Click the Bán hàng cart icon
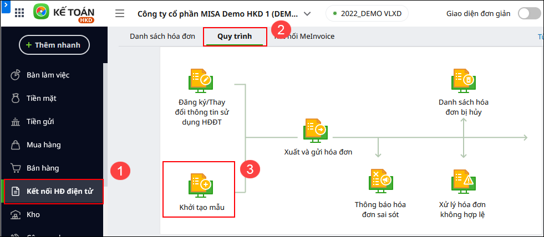This screenshot has height=237, width=544. [x=16, y=168]
